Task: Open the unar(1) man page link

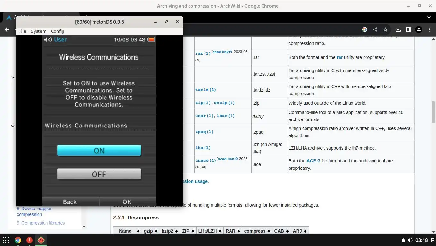Action: [204, 116]
